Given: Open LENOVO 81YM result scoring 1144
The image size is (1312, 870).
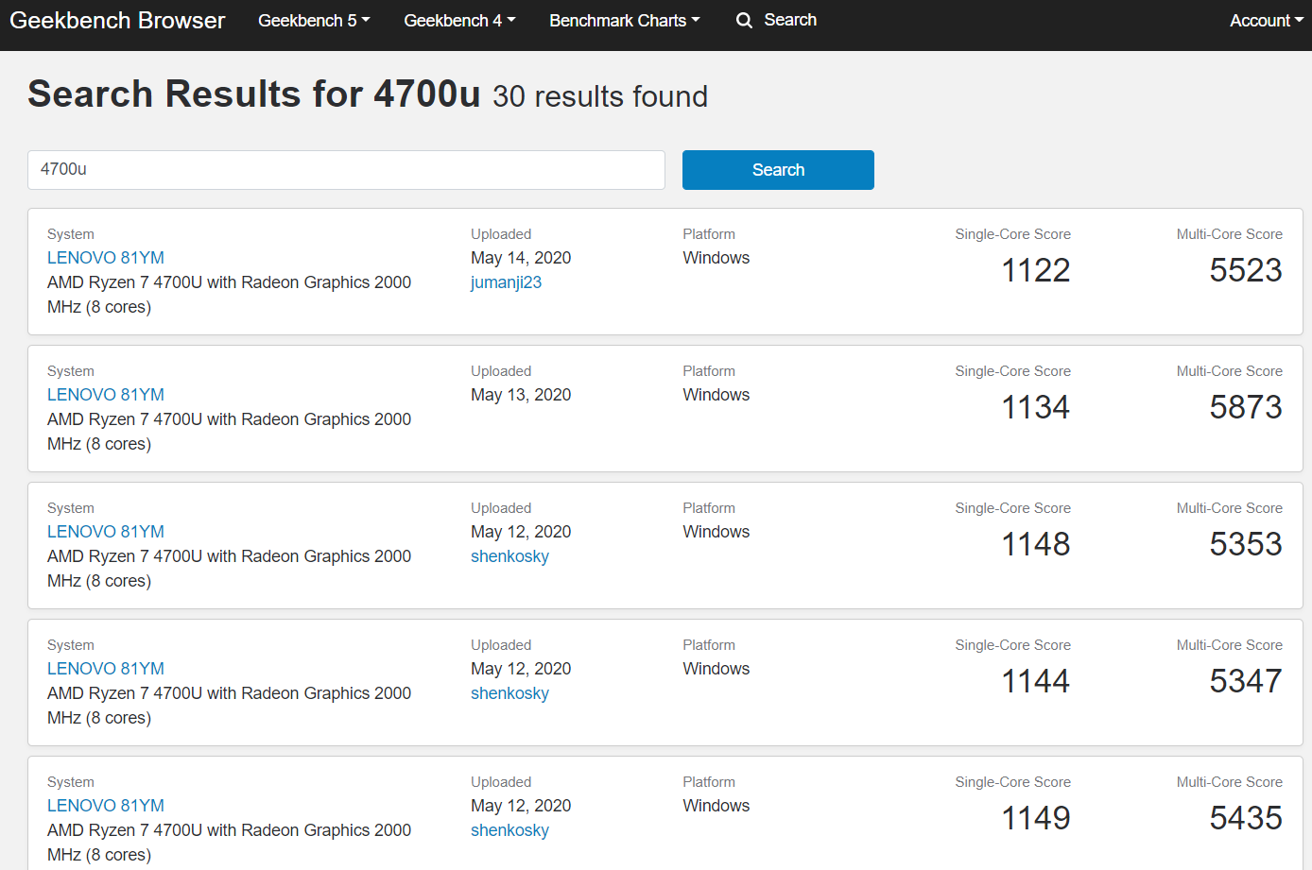Looking at the screenshot, I should click(x=106, y=669).
